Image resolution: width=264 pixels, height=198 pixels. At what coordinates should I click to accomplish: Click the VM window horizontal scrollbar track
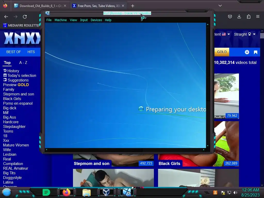125,150
